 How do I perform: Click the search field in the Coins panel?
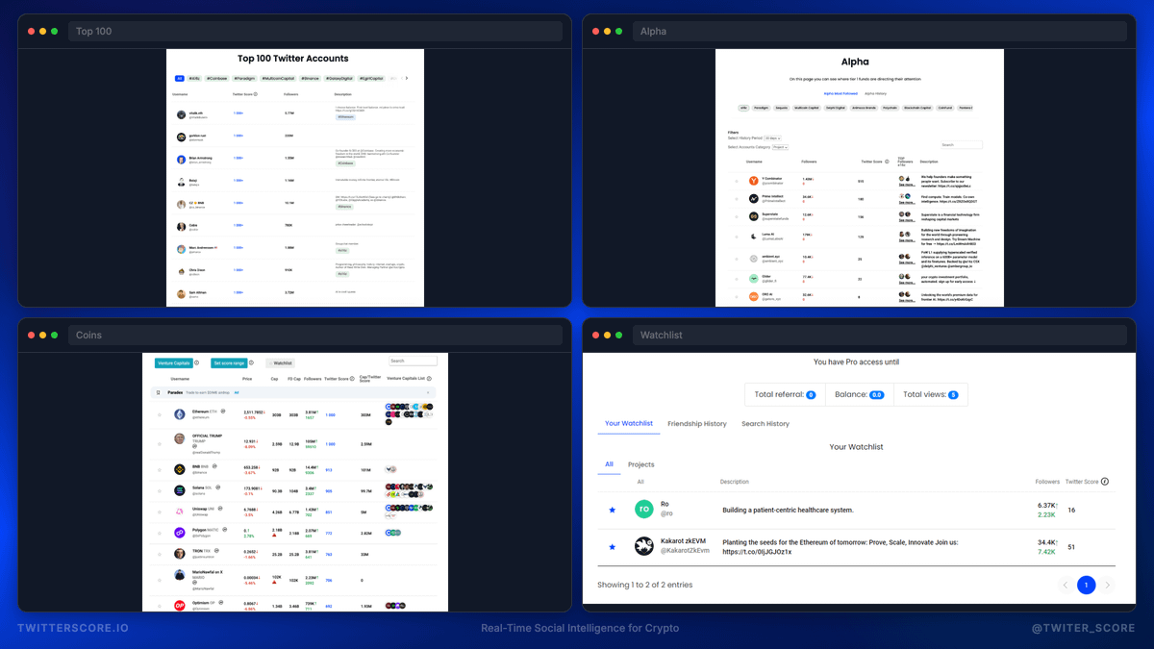click(413, 362)
